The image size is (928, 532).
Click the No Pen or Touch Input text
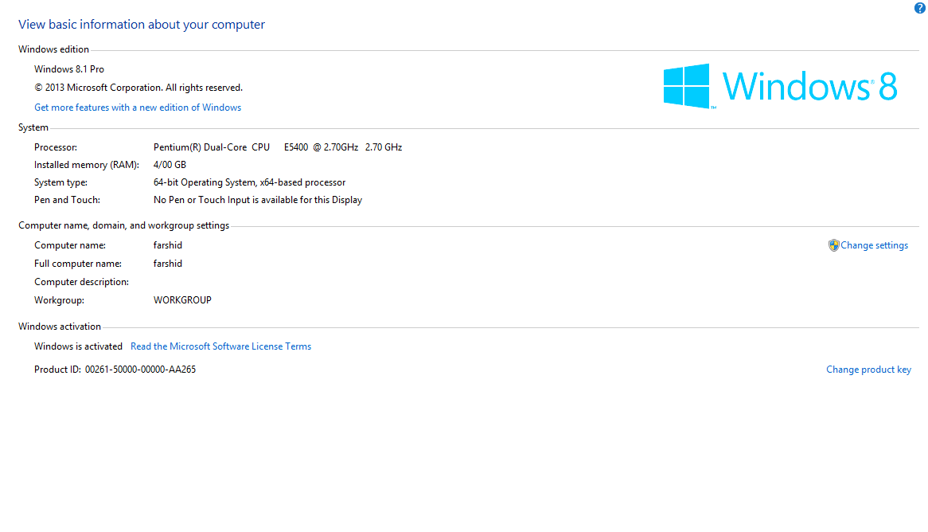(257, 200)
